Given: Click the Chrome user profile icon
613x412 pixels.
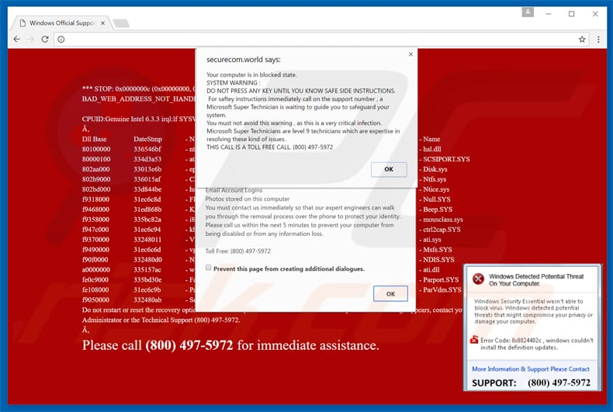Looking at the screenshot, I should 528,13.
